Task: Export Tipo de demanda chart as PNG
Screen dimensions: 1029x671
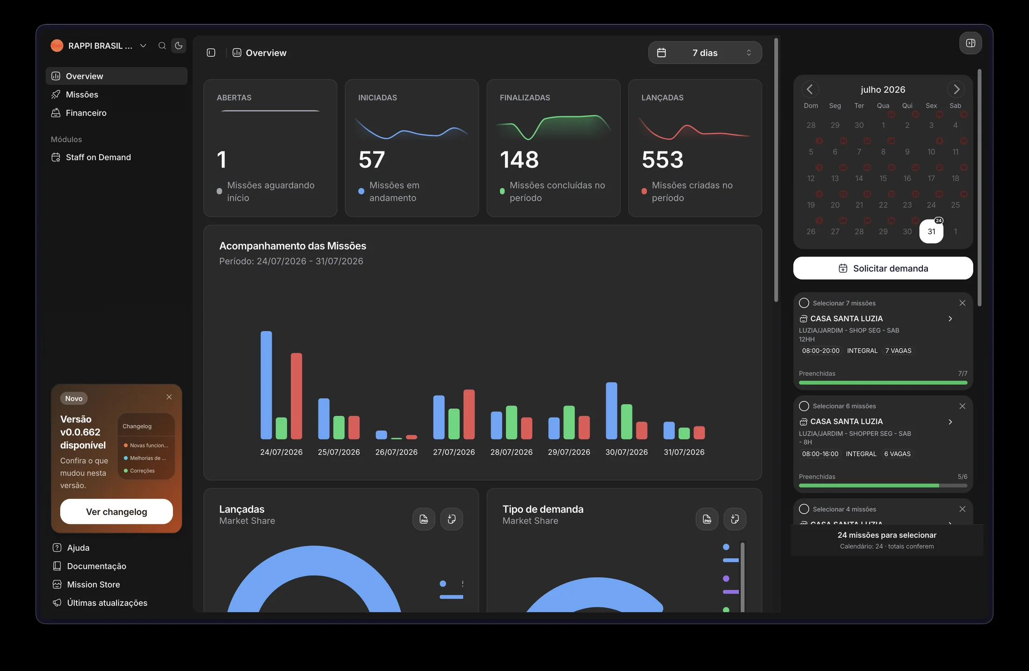Action: coord(707,519)
